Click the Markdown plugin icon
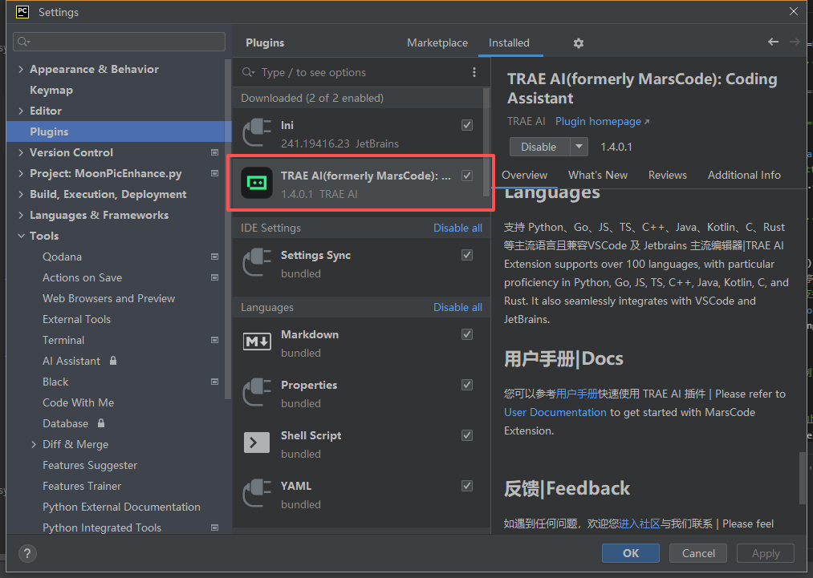Viewport: 813px width, 578px height. coord(257,342)
